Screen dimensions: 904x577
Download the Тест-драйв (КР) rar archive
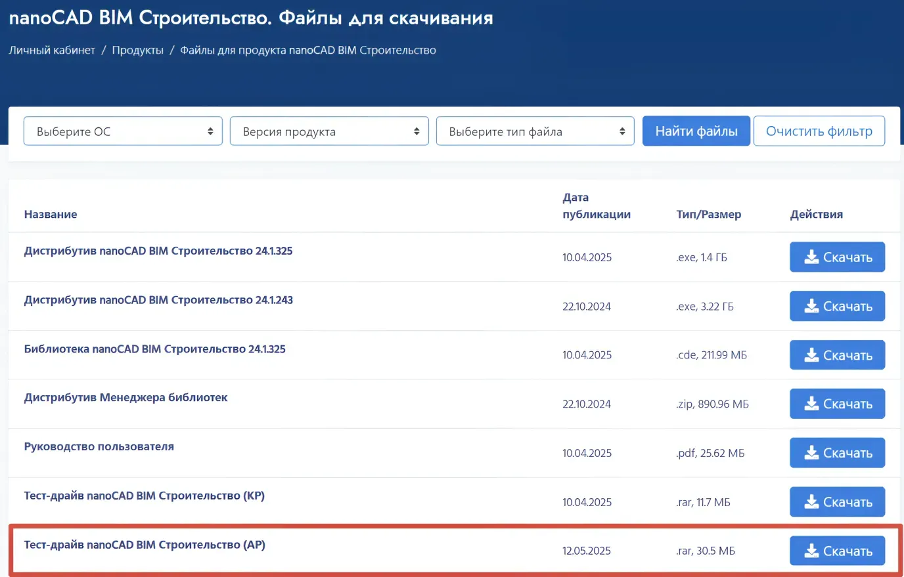(x=837, y=502)
